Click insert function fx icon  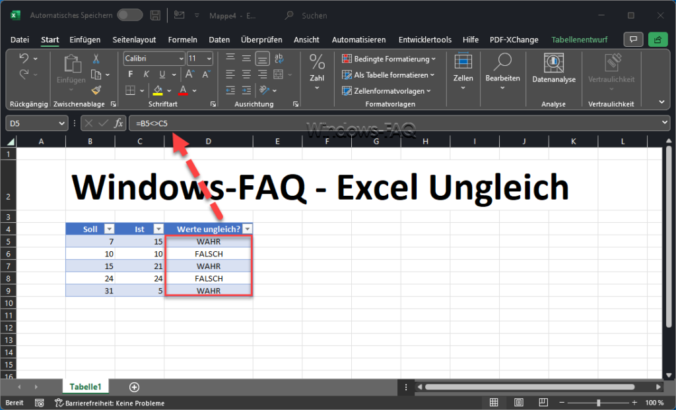click(x=119, y=124)
